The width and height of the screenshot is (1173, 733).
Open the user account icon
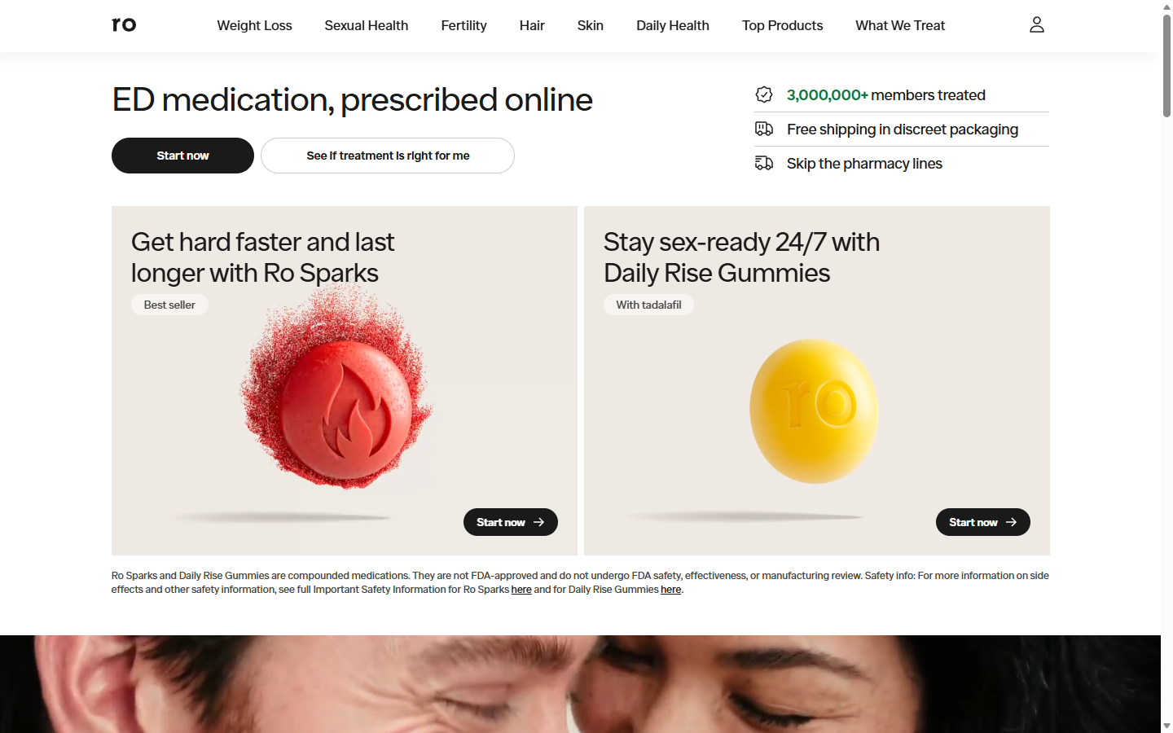(1036, 25)
